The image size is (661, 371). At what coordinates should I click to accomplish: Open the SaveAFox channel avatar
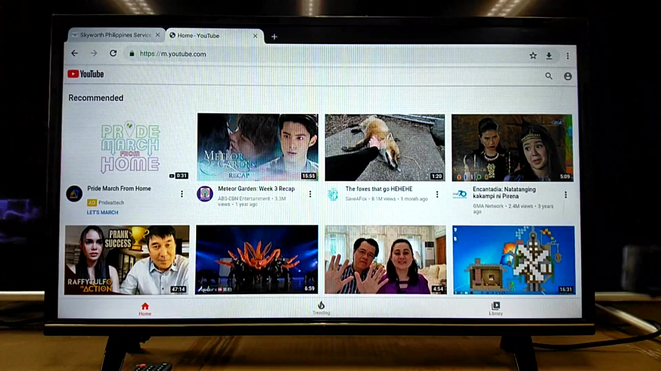pyautogui.click(x=333, y=194)
